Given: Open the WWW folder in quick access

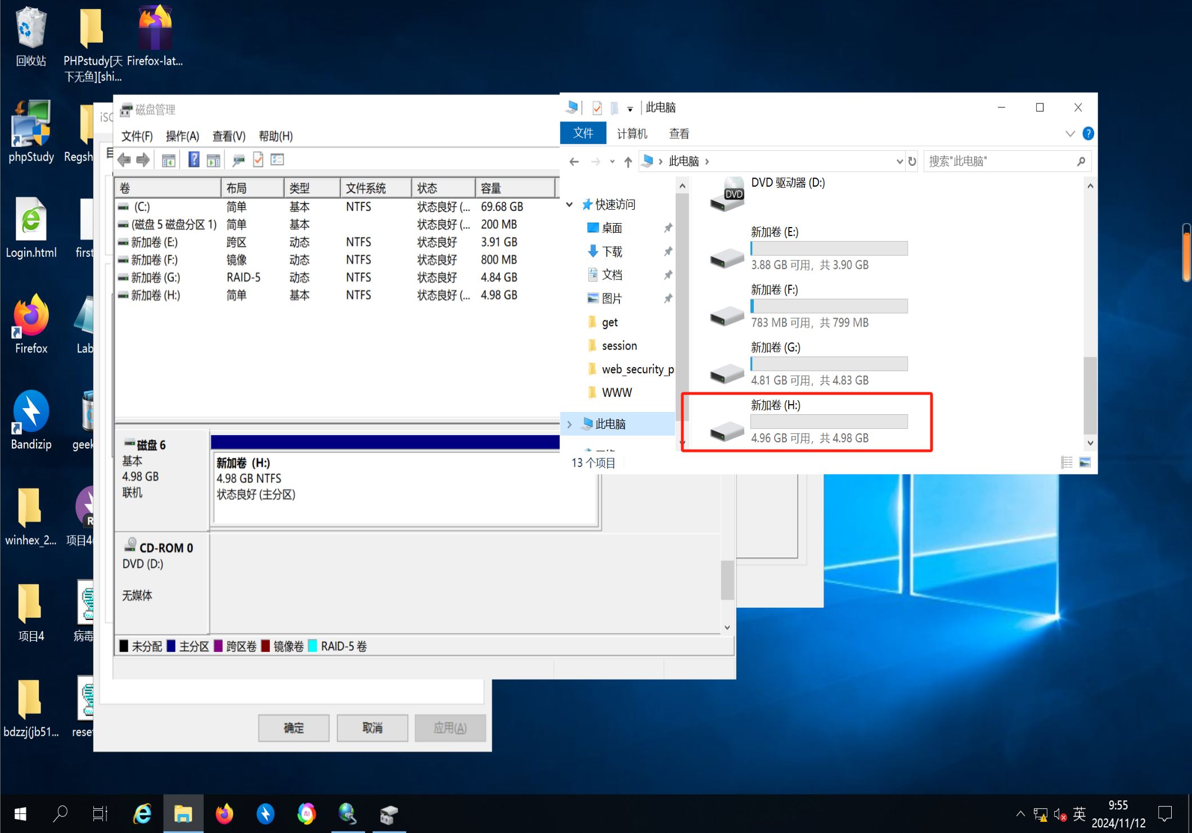Looking at the screenshot, I should (610, 393).
